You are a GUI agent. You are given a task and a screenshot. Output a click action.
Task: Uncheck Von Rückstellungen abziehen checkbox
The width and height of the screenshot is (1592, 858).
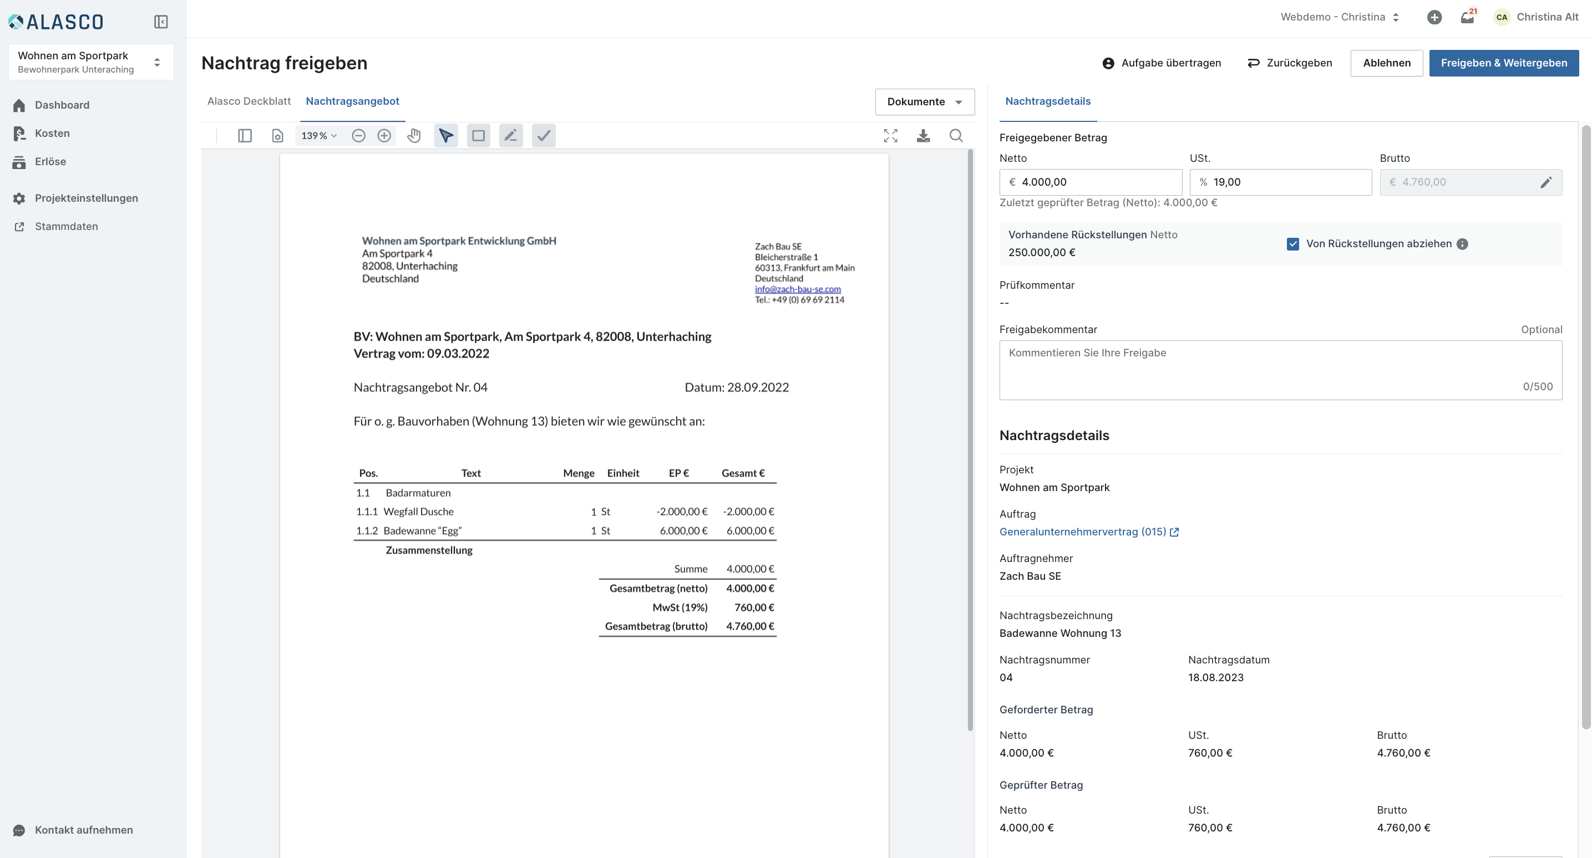(1293, 244)
